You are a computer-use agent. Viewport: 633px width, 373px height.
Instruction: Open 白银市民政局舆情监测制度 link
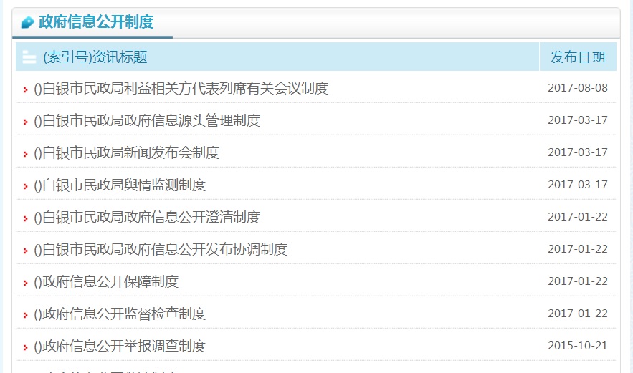coord(120,185)
